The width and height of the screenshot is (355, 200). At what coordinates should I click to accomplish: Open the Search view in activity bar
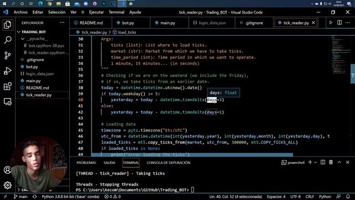[x=7, y=40]
